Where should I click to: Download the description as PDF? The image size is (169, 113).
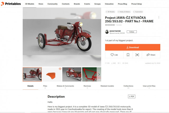(x=132, y=97)
